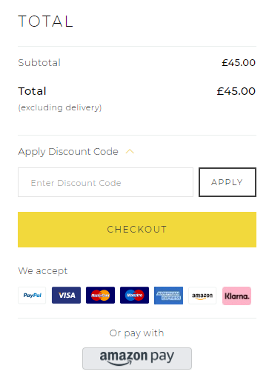Click the Maestro card icon
This screenshot has width=269, height=380.
[x=134, y=295]
